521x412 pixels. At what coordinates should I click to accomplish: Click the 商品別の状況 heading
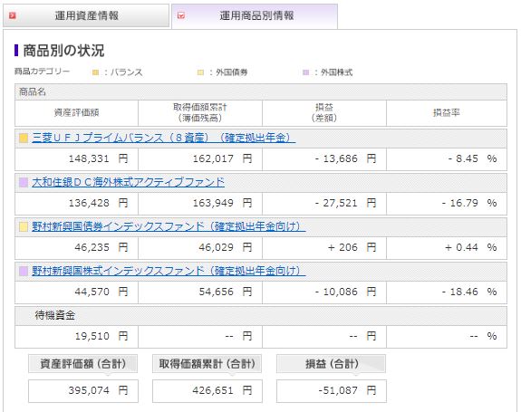tap(63, 51)
